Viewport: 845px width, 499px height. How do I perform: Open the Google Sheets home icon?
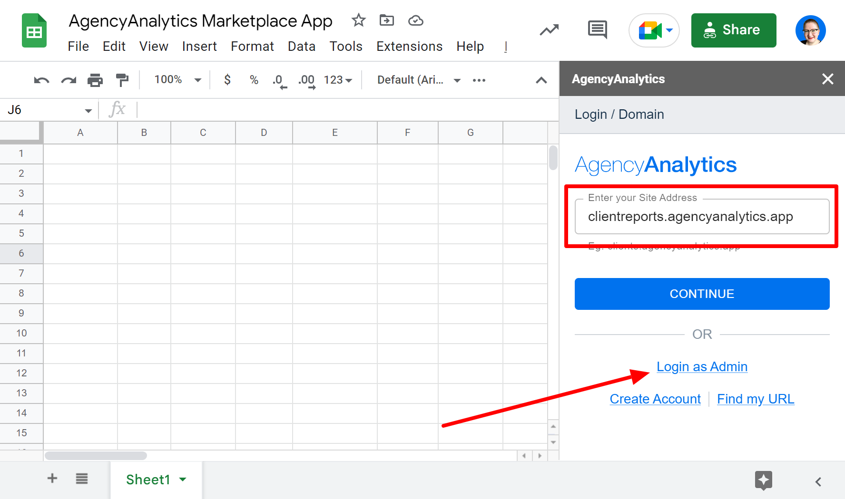coord(34,31)
